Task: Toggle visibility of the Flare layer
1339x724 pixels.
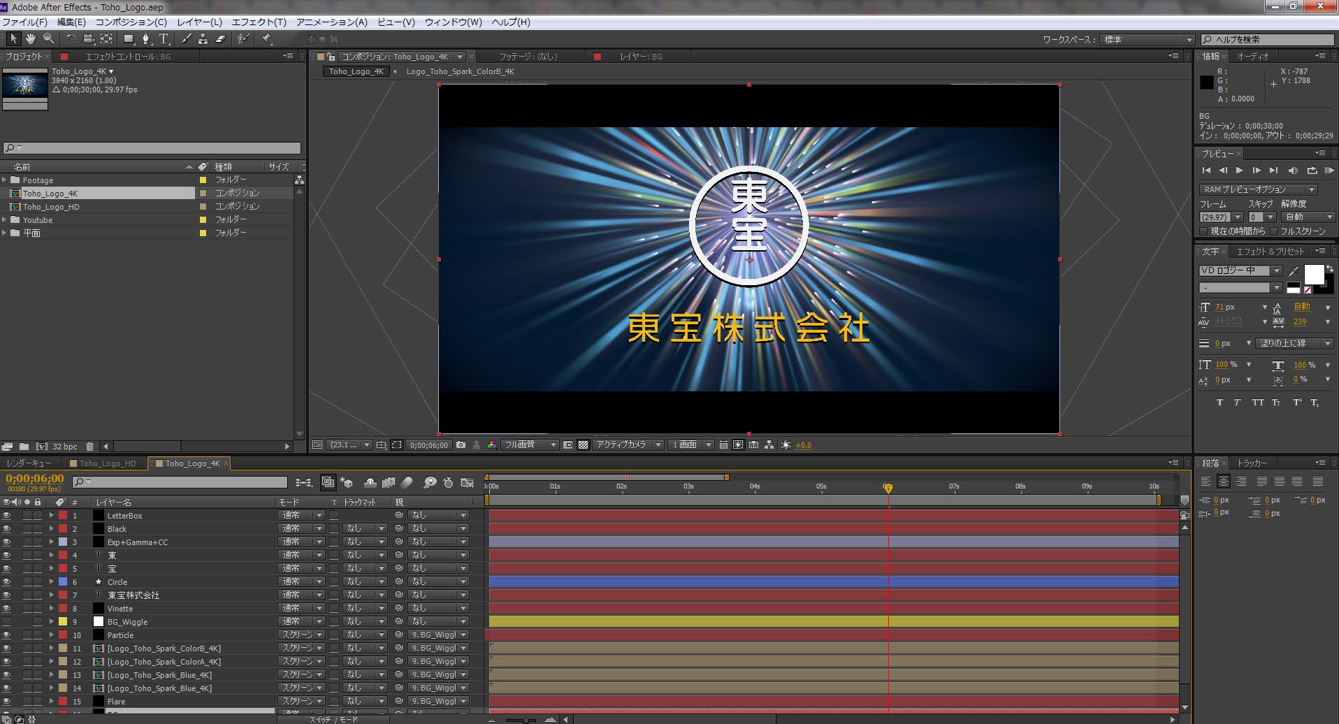Action: click(x=6, y=702)
